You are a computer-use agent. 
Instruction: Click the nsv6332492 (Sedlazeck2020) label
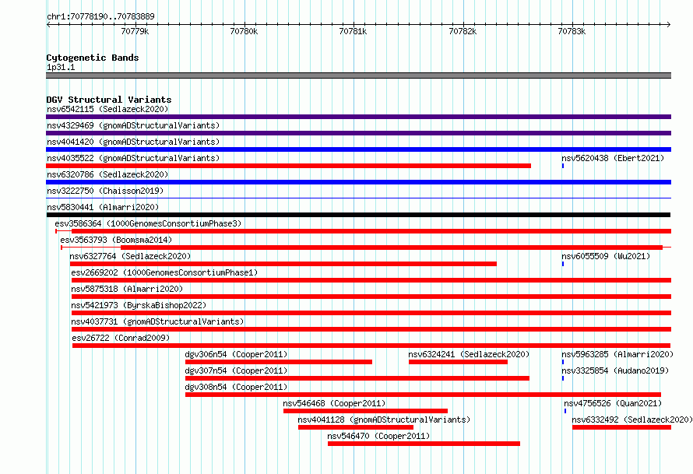[632, 420]
